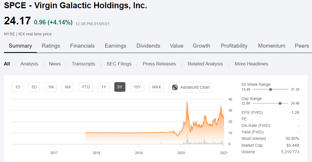
Task: Filter headlines by SEC Filings
Action: pyautogui.click(x=119, y=64)
